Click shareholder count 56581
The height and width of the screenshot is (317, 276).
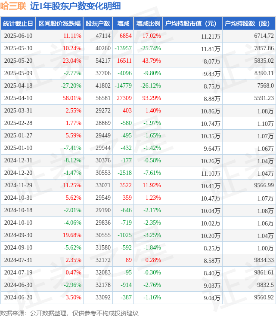tap(103, 98)
